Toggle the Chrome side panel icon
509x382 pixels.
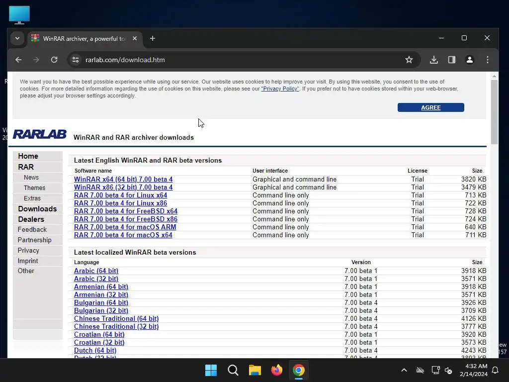[452, 60]
